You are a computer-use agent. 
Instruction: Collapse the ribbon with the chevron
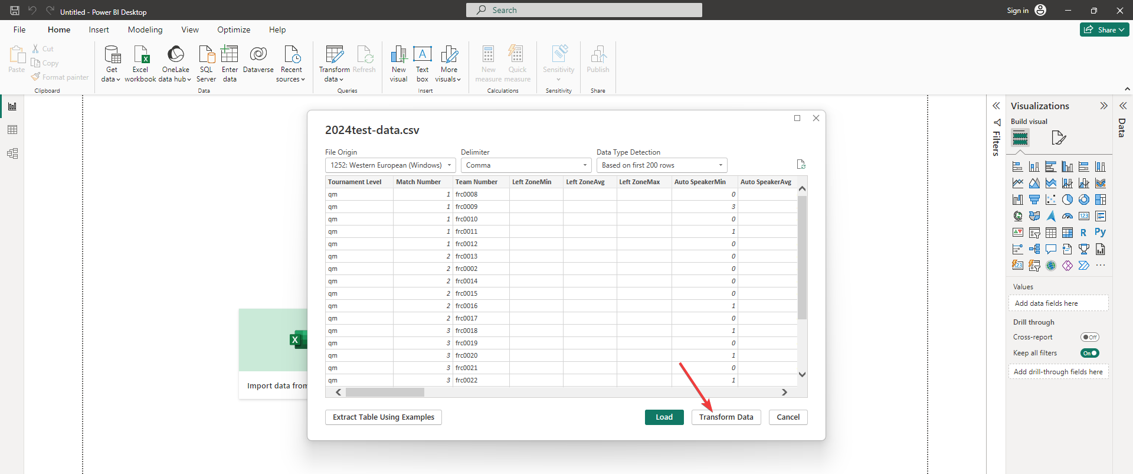(x=1127, y=89)
